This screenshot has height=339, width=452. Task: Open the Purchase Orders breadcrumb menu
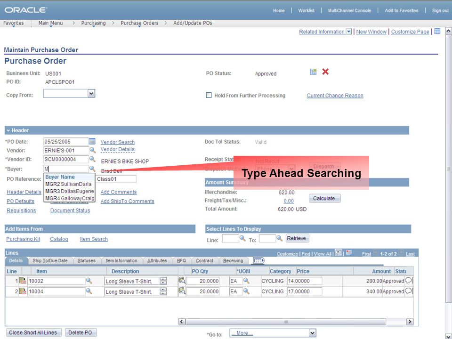[x=139, y=23]
